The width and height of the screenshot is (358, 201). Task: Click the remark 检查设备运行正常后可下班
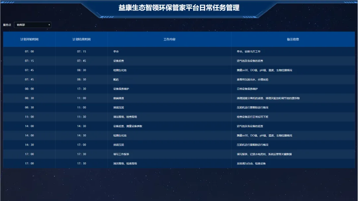coord(253,117)
